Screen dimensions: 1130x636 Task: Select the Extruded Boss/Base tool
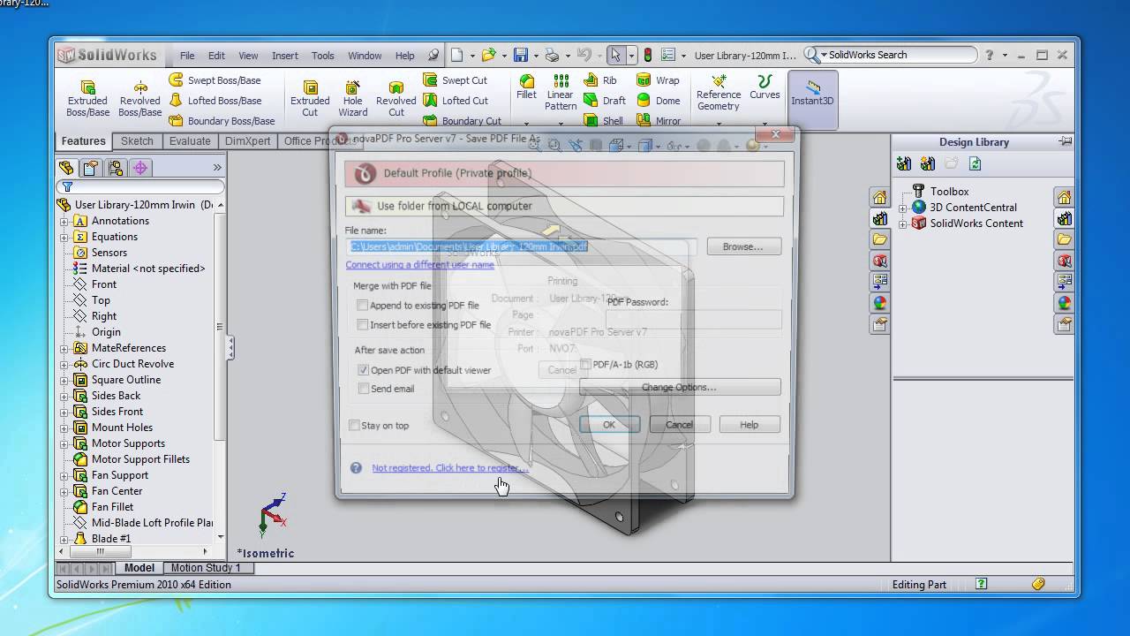(x=88, y=97)
